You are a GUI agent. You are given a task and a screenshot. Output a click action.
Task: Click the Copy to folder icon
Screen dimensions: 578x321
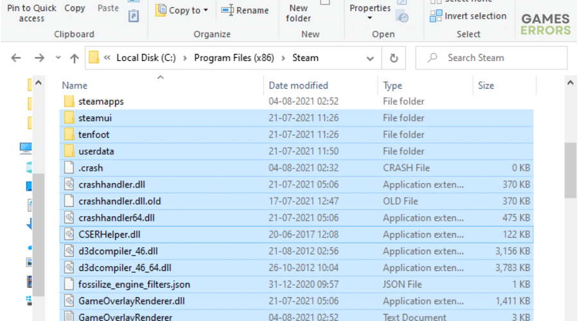click(161, 10)
